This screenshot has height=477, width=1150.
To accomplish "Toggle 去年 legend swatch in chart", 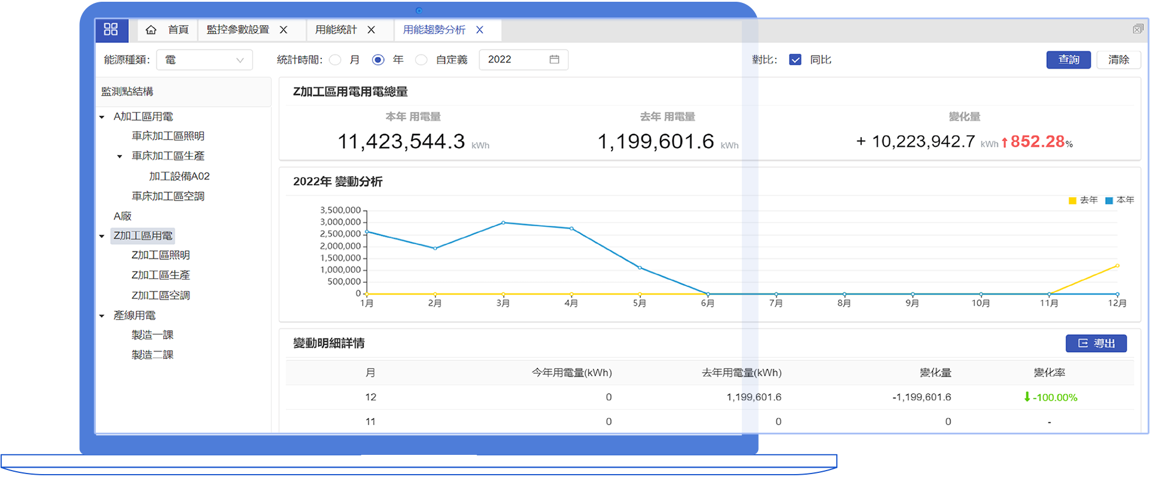I will pyautogui.click(x=1072, y=201).
